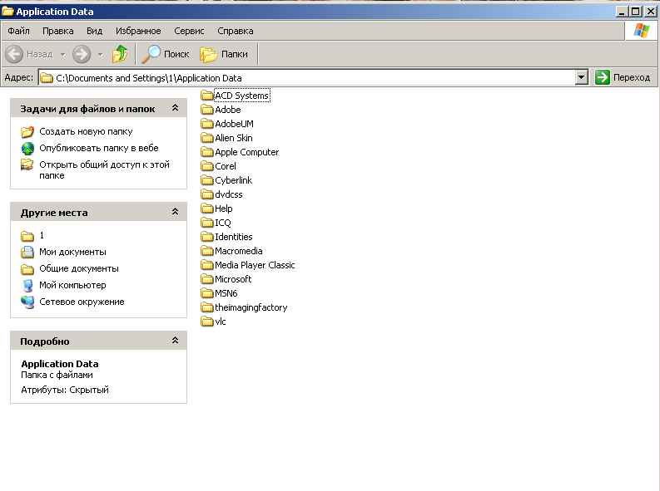Viewport: 660px width, 491px height.
Task: Go to Сетевое окружение link
Action: coord(82,302)
